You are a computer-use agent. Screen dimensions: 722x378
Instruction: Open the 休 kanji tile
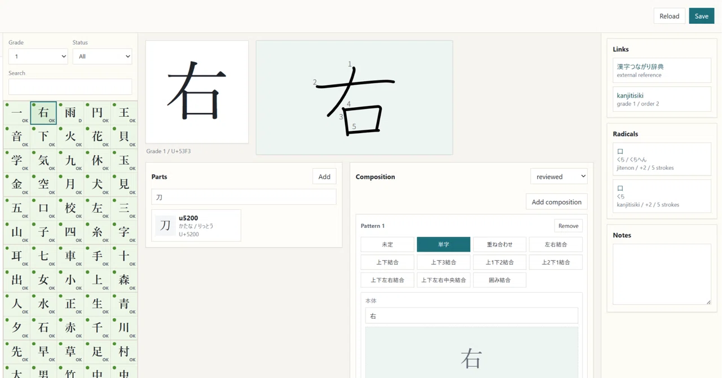97,161
